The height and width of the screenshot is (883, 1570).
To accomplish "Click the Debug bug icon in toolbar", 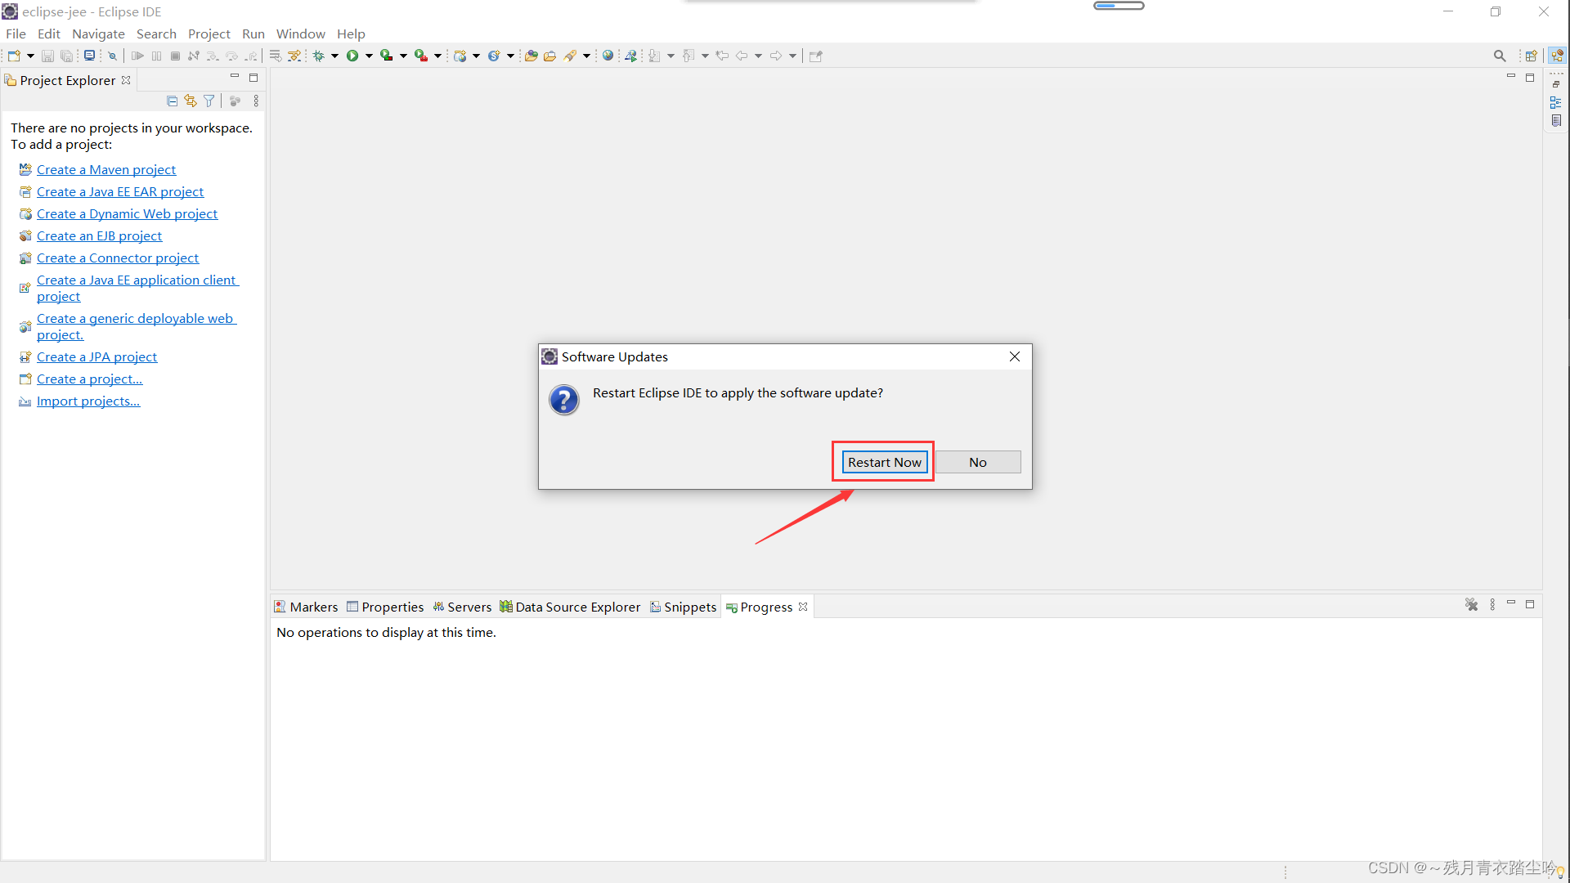I will click(319, 56).
